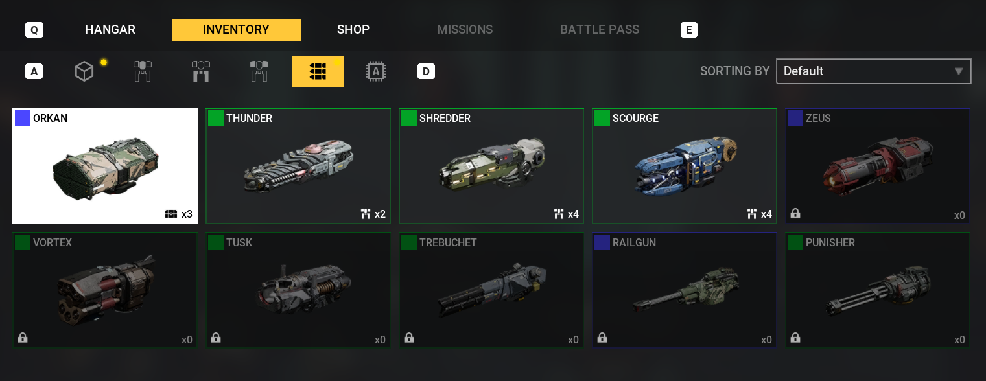Screen dimensions: 986x381
Task: Open the Sorting By Default dropdown
Action: tap(873, 71)
